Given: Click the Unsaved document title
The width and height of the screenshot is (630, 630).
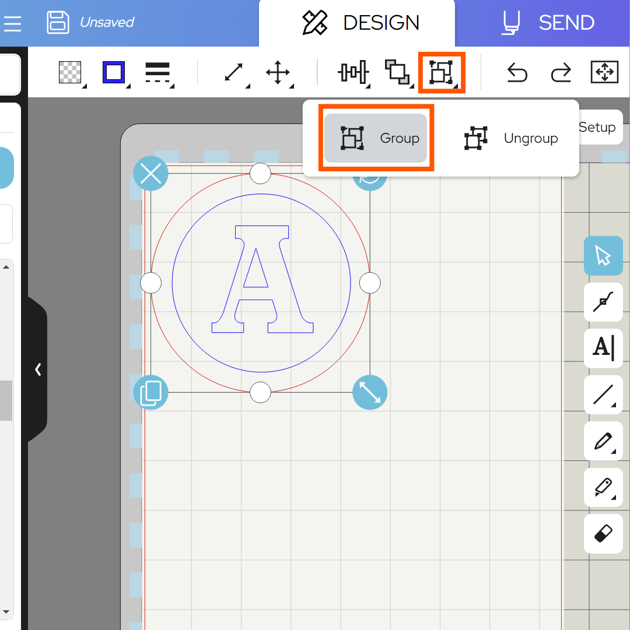Looking at the screenshot, I should coord(107,22).
